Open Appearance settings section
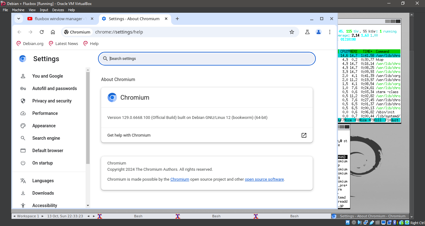 (44, 126)
